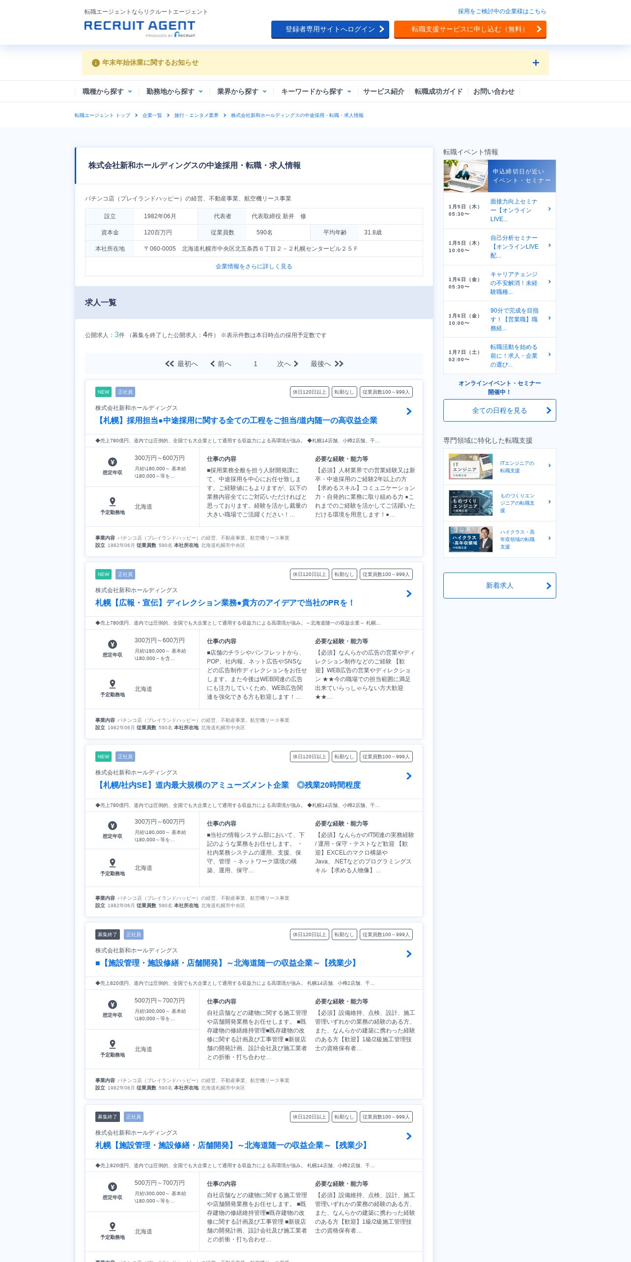
Task: Click the ものづくりエンジニア thumbnail image
Action: 471,503
